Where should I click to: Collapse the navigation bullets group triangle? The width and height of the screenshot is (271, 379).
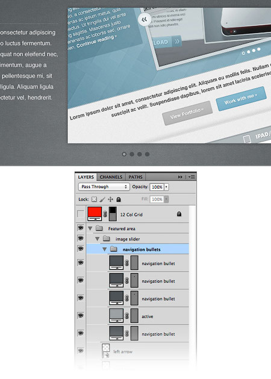105,249
